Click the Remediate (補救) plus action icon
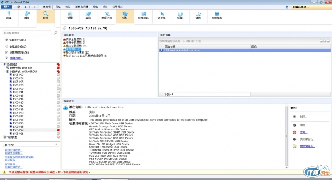Viewport: 332px width, 180px height. tap(295, 117)
